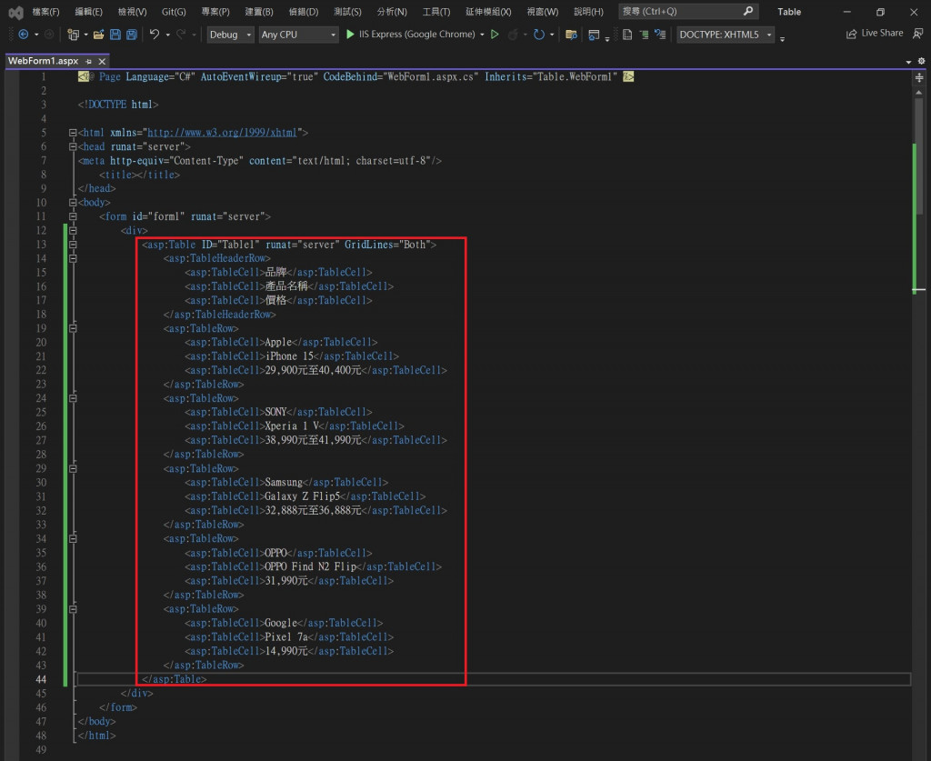
Task: Click the Save All double-disk icon
Action: [x=131, y=35]
